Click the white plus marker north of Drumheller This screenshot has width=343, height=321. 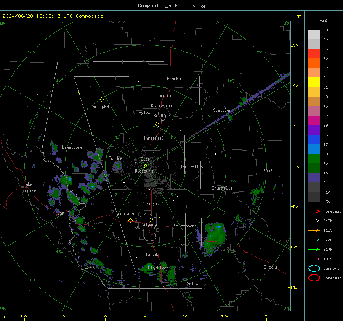[x=215, y=153]
